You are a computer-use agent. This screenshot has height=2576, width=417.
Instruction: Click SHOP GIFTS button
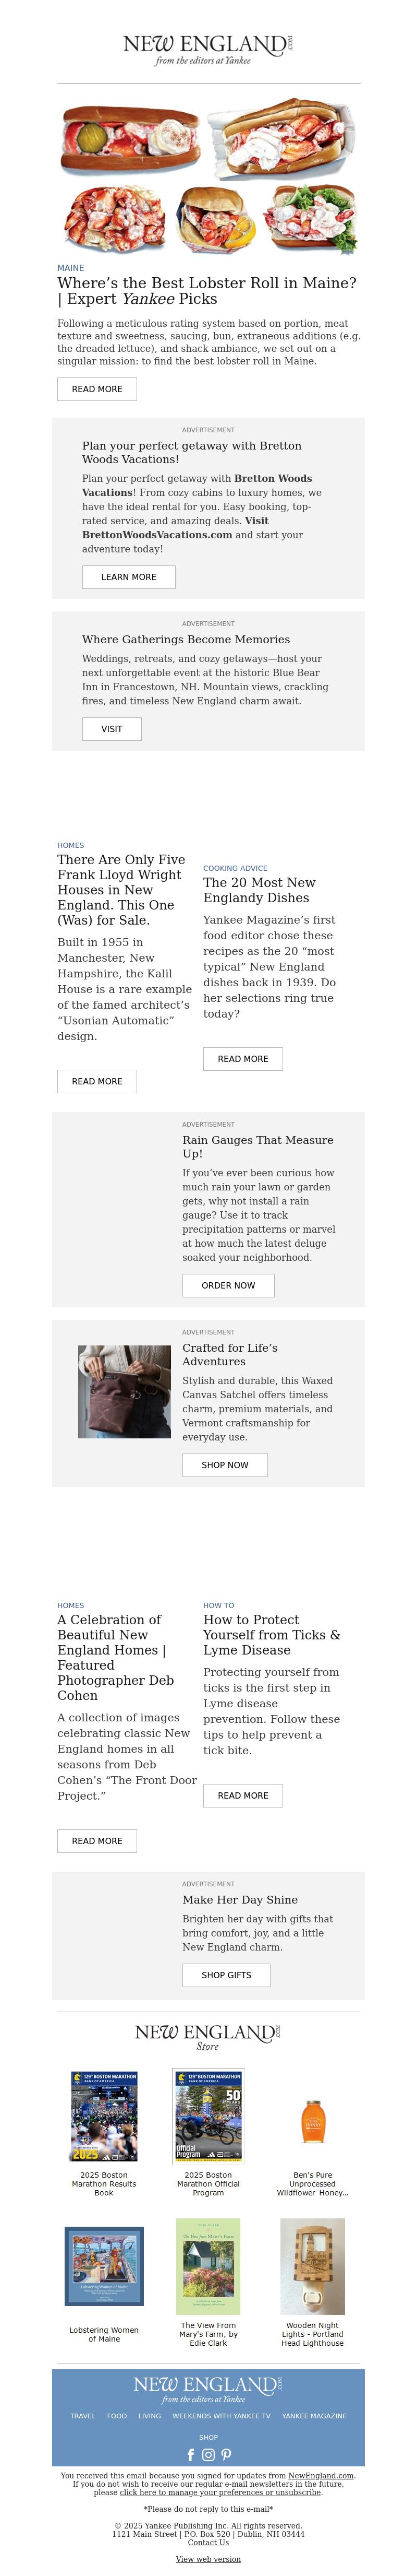point(226,1975)
